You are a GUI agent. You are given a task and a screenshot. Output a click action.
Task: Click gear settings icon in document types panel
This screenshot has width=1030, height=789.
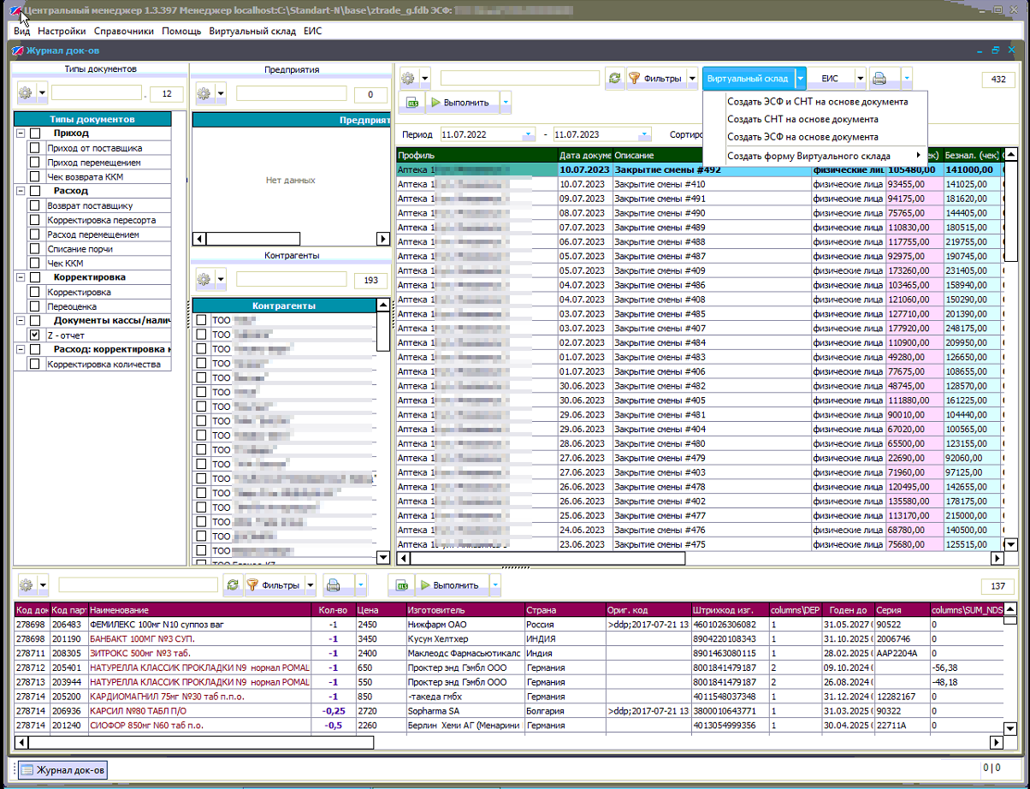(x=26, y=92)
